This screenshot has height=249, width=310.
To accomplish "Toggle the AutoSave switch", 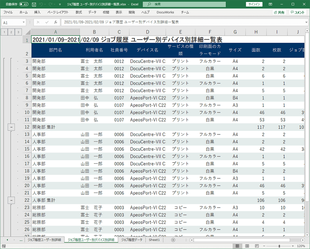I will click(x=24, y=4).
